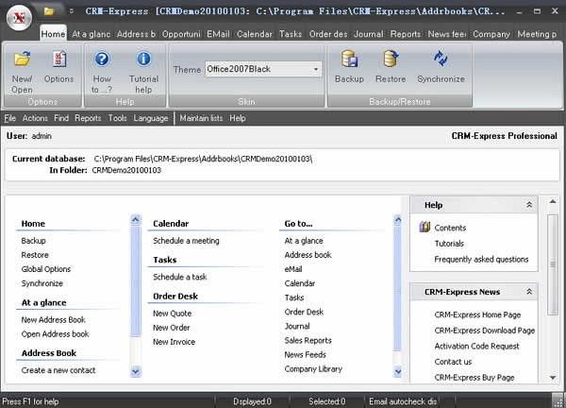Open the Language menu
Screen dimensions: 566x408
point(151,118)
